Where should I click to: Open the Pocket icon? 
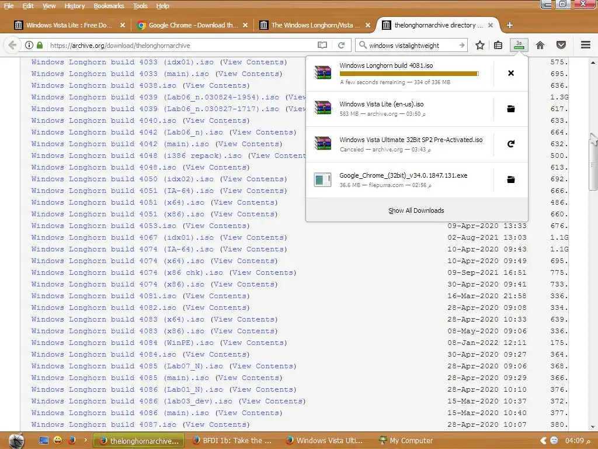point(561,45)
